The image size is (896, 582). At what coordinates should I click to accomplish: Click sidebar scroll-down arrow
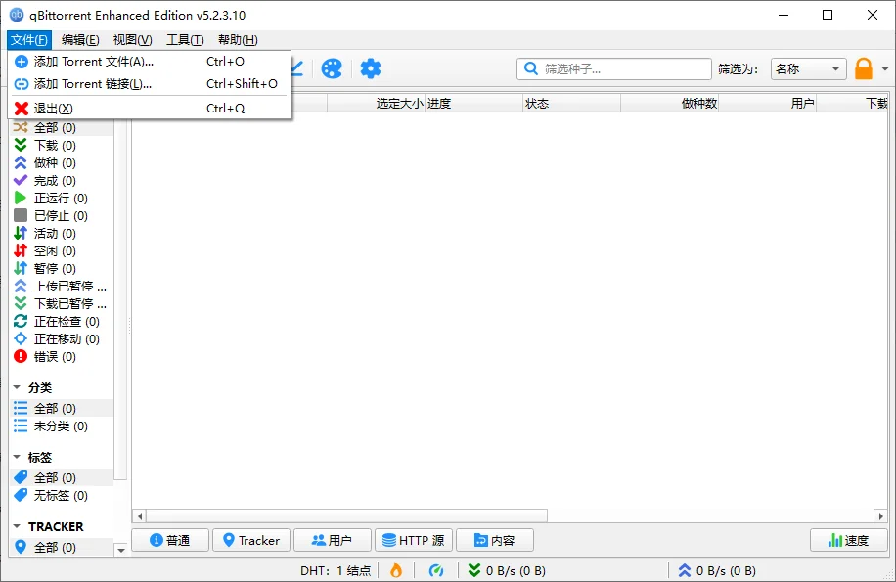point(121,550)
